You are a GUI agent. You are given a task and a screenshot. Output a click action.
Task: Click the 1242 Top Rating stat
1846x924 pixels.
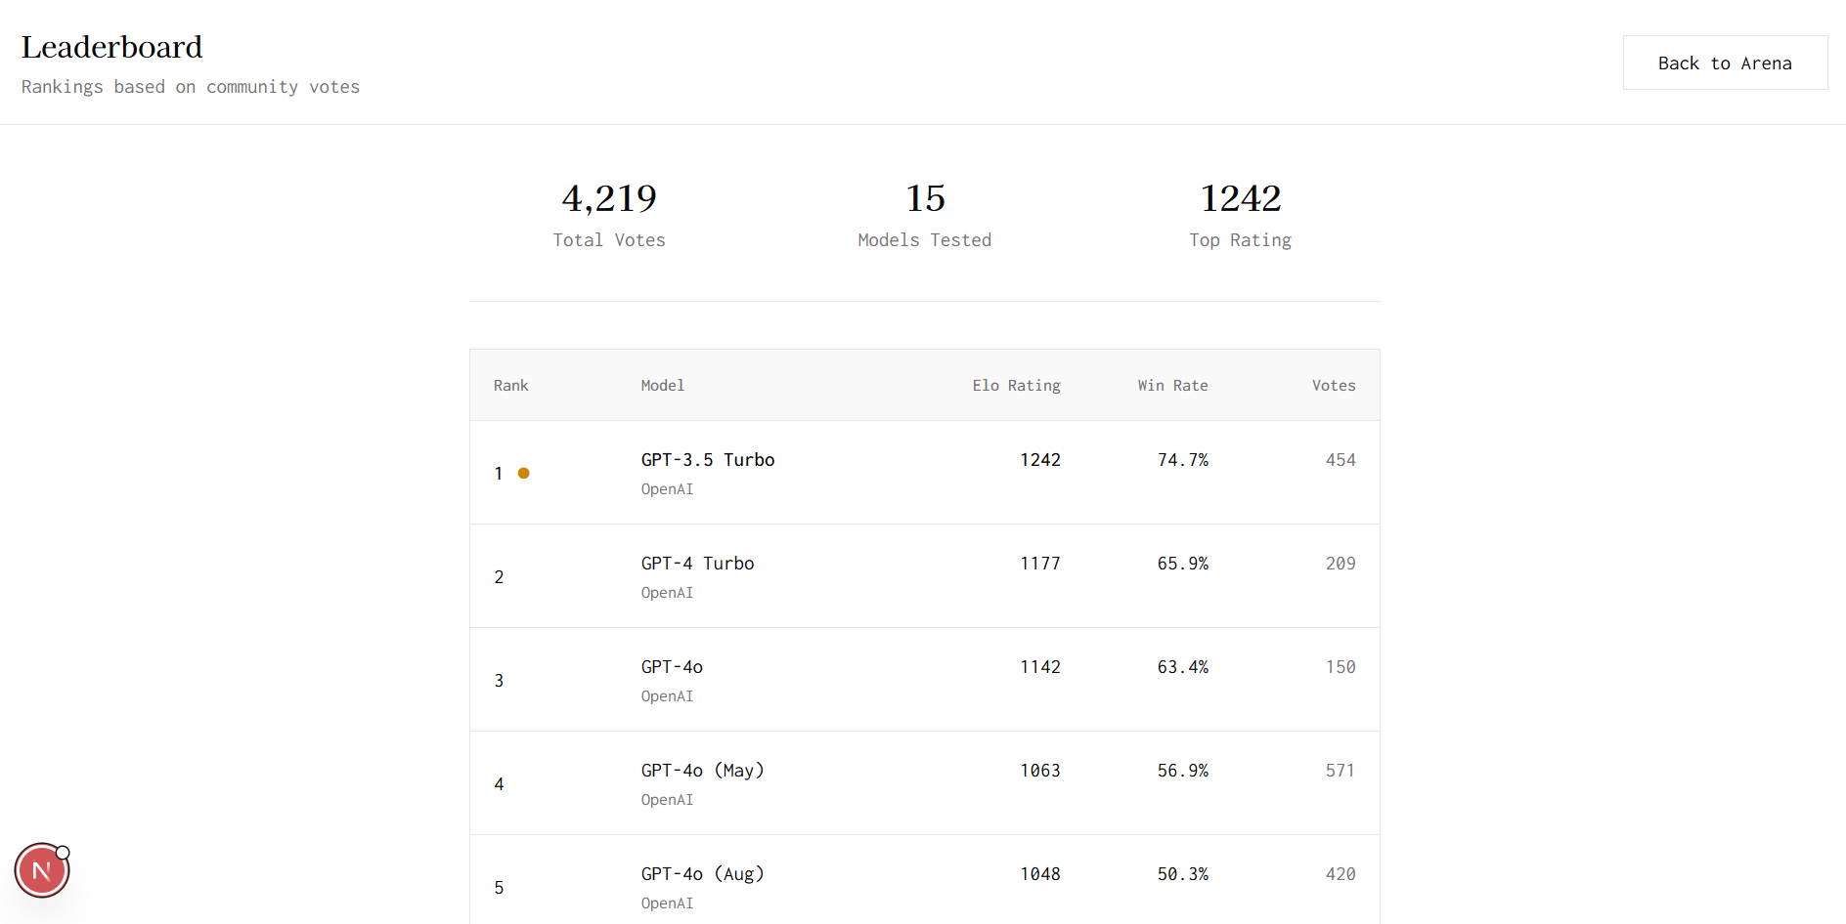pyautogui.click(x=1241, y=214)
